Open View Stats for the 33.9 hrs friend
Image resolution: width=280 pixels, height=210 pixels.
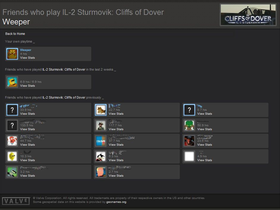point(27,114)
